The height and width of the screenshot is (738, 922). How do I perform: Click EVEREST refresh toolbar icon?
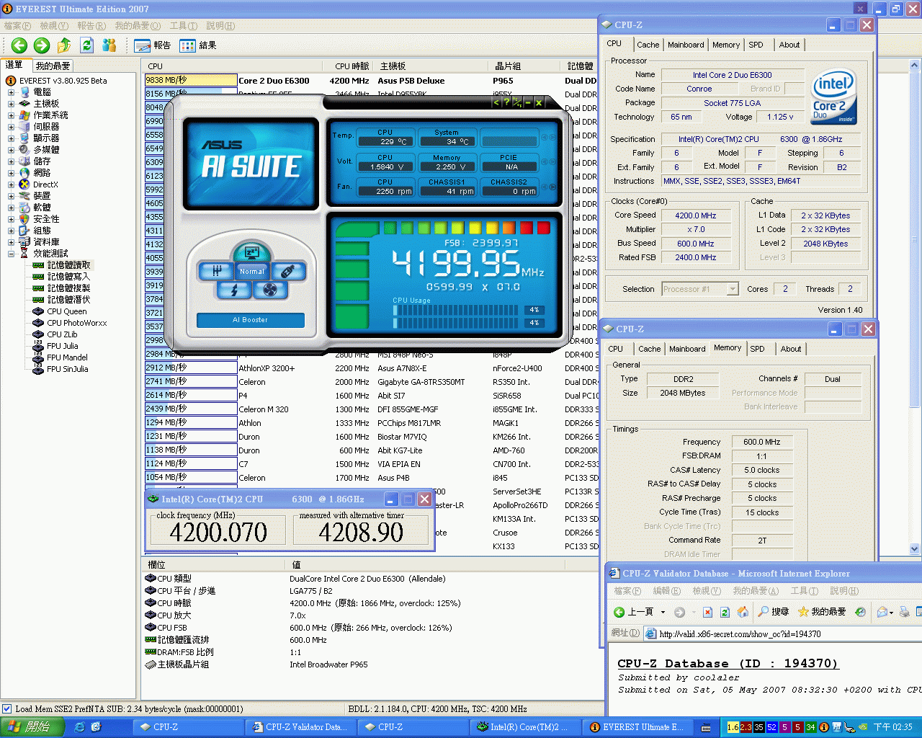87,45
